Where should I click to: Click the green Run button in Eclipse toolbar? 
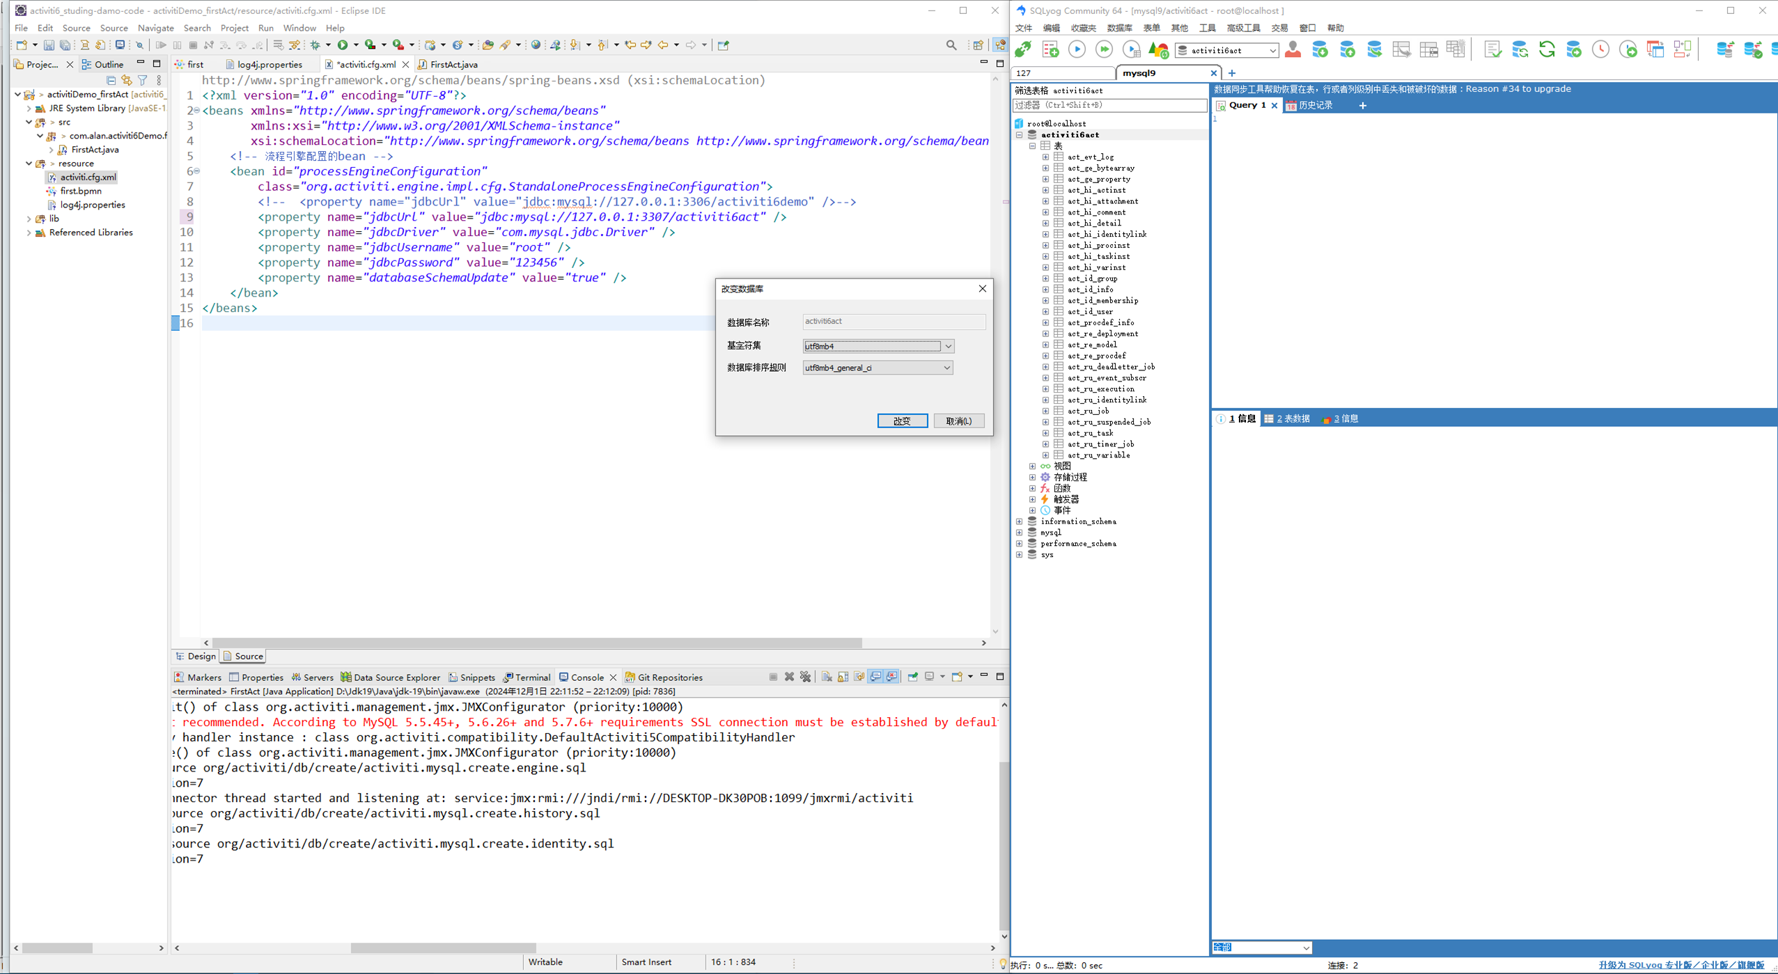click(343, 45)
